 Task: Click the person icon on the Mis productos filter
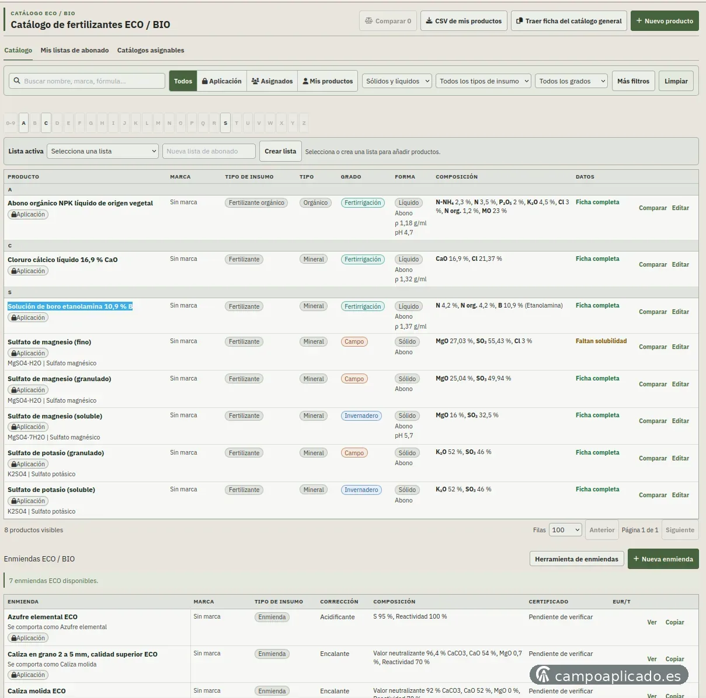point(305,81)
